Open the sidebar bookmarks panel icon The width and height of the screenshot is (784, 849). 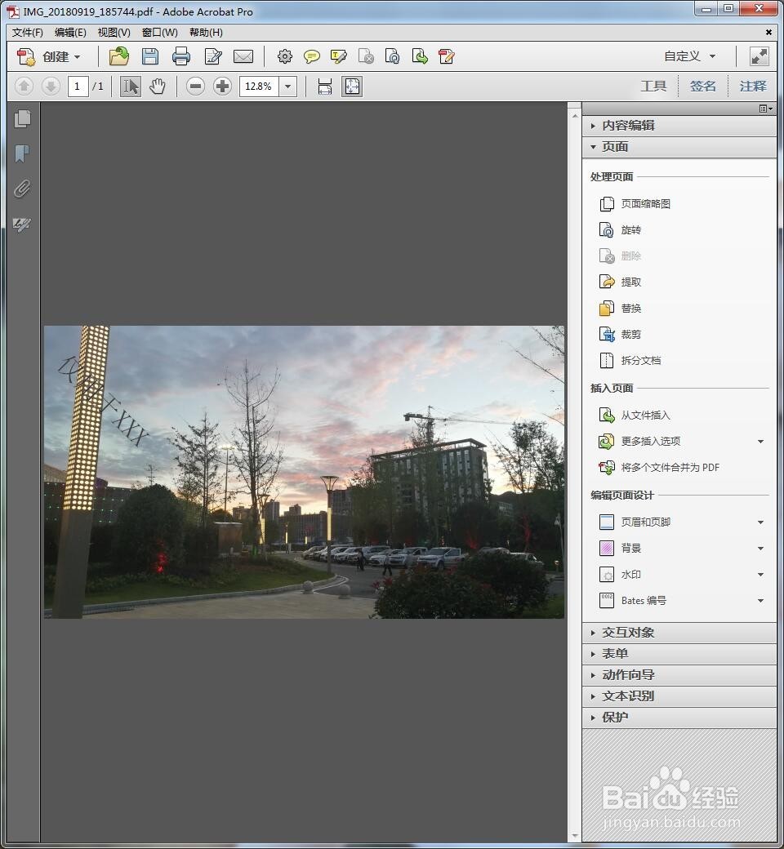[22, 153]
